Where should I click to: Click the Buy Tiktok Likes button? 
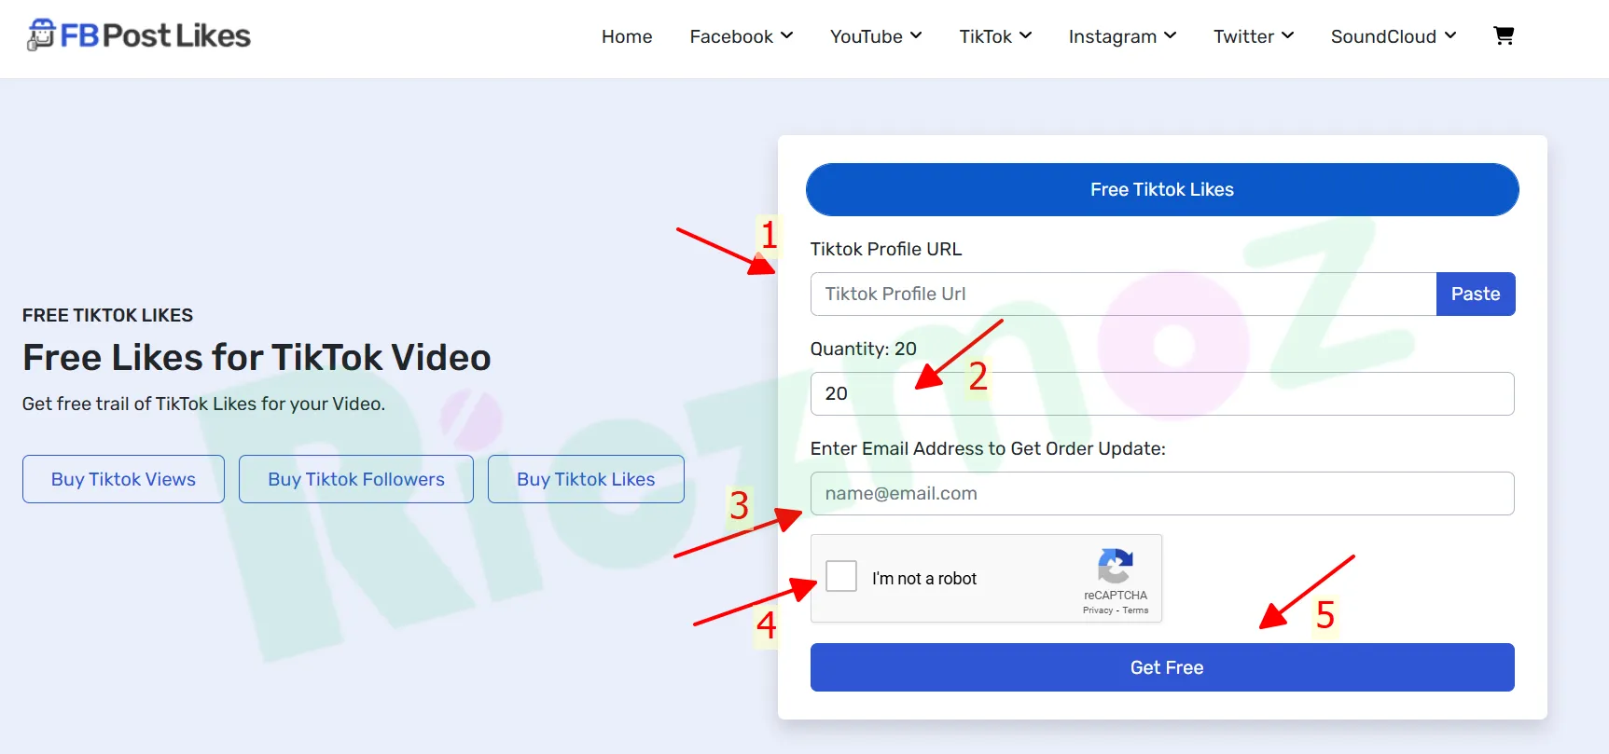(x=586, y=479)
